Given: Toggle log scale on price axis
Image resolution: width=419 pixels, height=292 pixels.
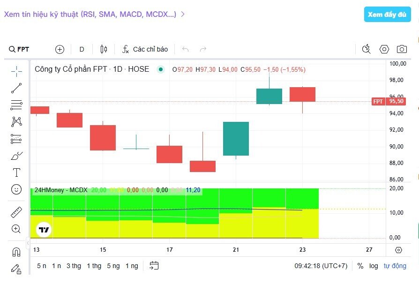Looking at the screenshot, I should (373, 266).
